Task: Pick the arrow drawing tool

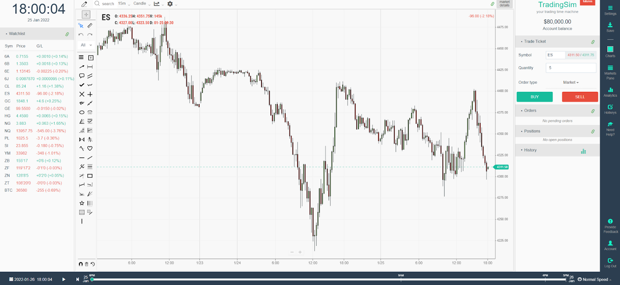Action: point(82,67)
